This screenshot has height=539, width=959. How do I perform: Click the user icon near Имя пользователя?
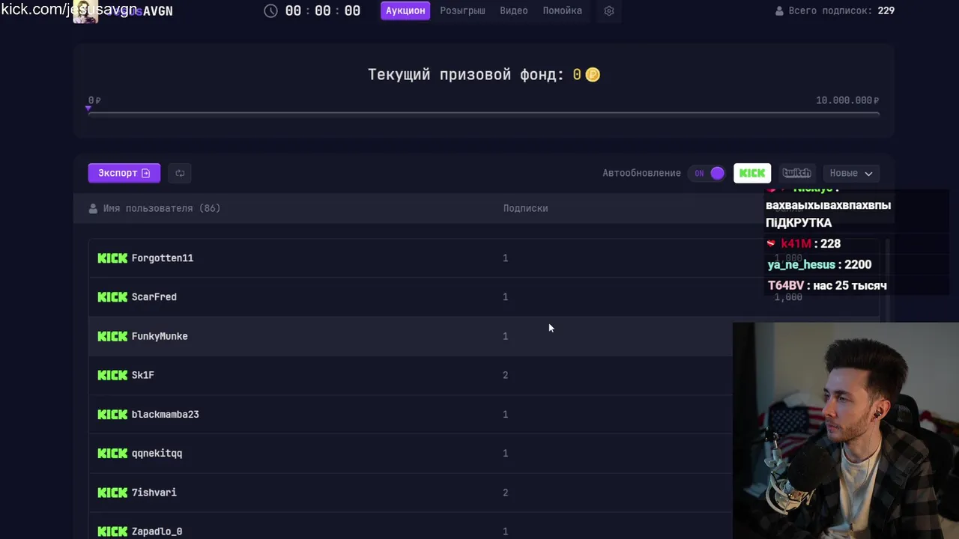93,208
